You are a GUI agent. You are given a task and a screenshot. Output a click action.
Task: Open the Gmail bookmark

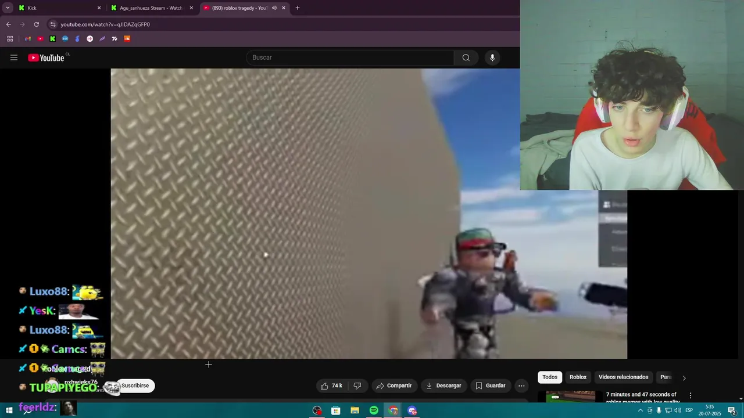(28, 39)
